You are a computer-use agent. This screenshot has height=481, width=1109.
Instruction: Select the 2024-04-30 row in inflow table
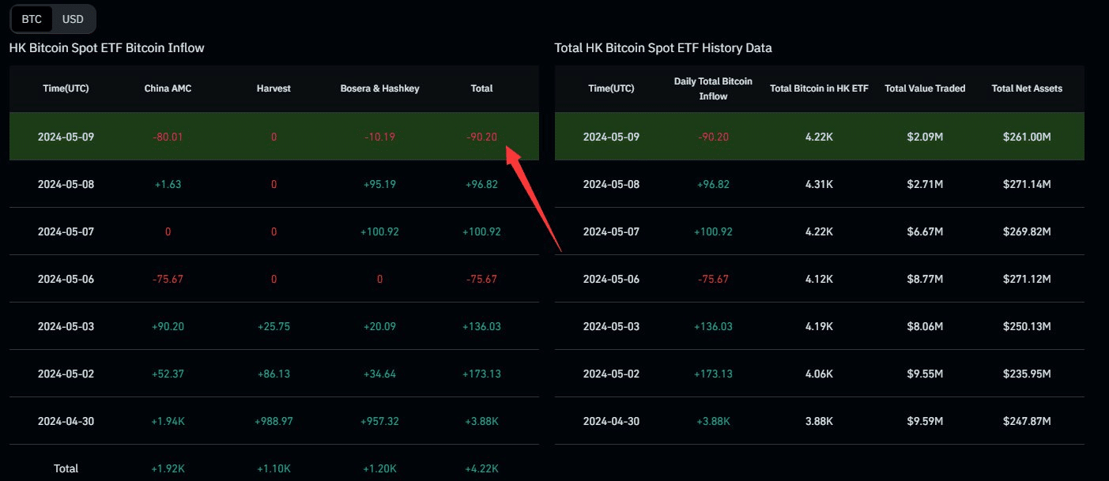click(273, 421)
